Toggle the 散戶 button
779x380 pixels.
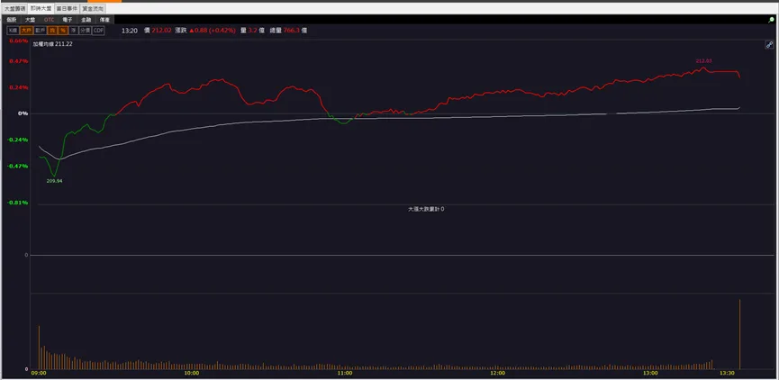coord(41,31)
